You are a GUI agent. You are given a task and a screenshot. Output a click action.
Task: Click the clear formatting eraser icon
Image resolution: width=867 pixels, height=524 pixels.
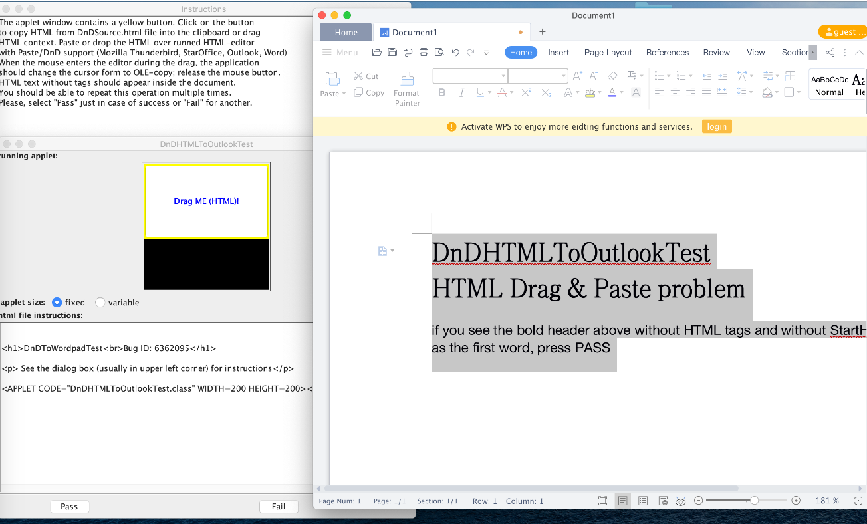612,76
